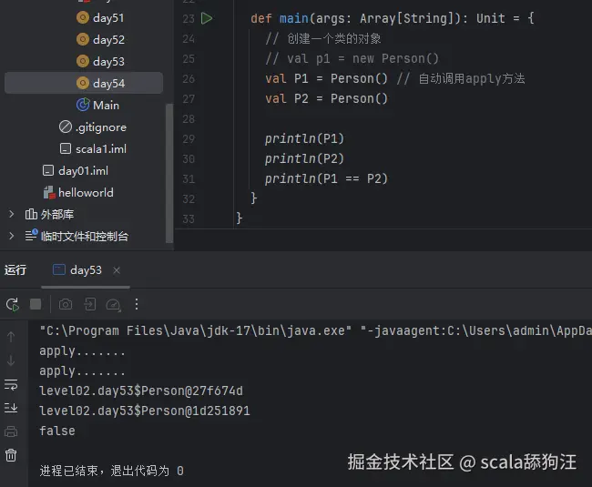This screenshot has width=592, height=487.
Task: Click the thread dump camera icon
Action: (66, 304)
